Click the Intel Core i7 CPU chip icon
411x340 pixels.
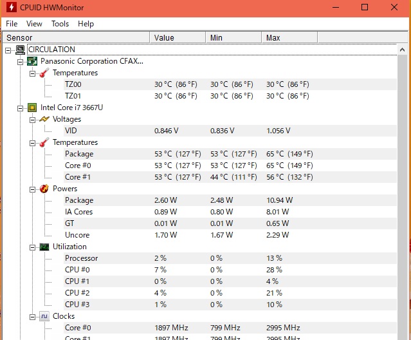[x=32, y=108]
